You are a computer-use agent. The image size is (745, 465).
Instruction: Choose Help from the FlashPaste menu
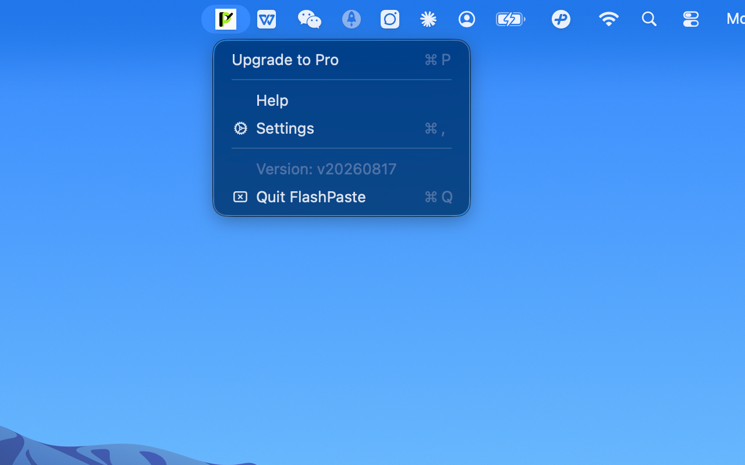coord(342,101)
